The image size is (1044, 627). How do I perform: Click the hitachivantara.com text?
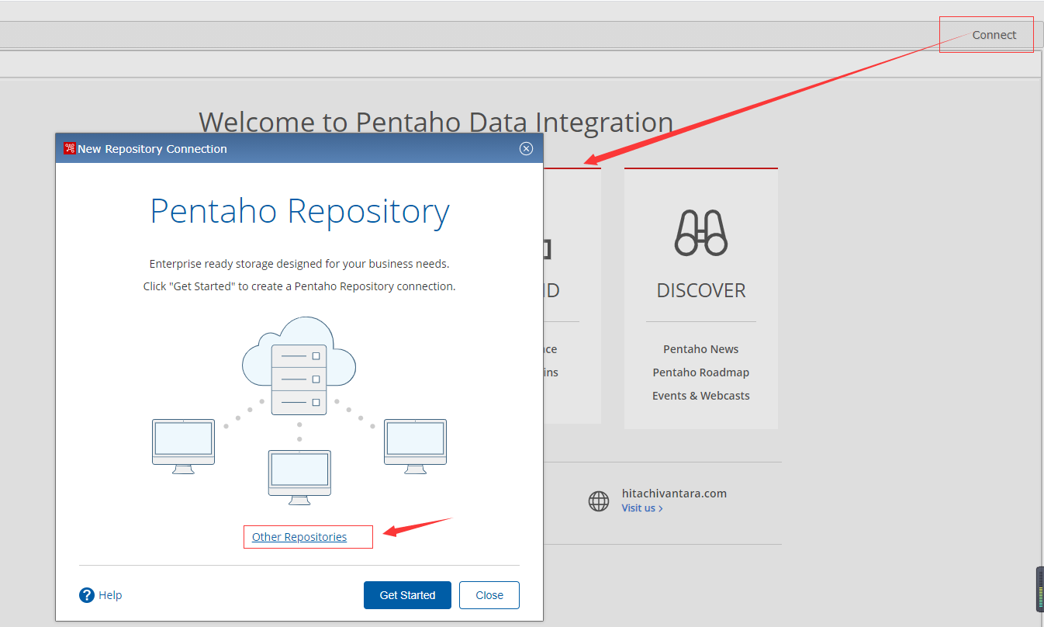click(x=674, y=494)
